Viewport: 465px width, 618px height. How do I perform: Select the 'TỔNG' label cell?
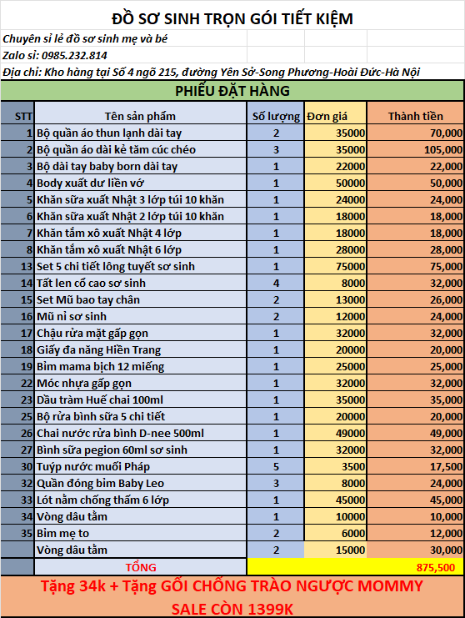tap(140, 567)
